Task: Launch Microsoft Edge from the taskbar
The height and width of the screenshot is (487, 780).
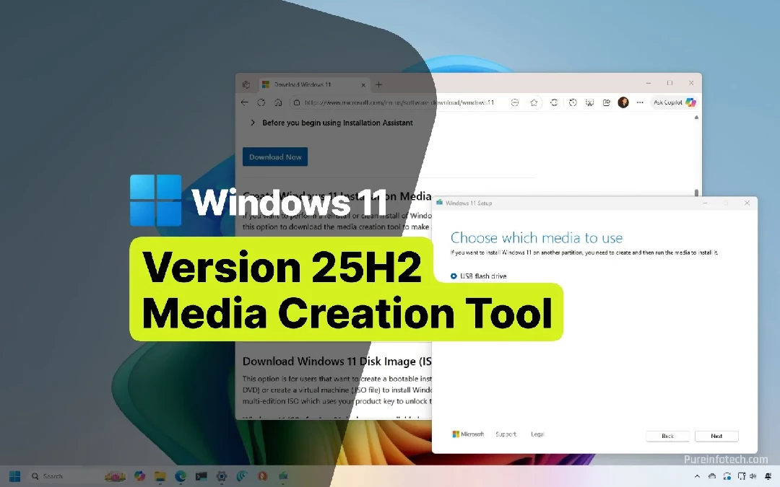Action: tap(181, 476)
